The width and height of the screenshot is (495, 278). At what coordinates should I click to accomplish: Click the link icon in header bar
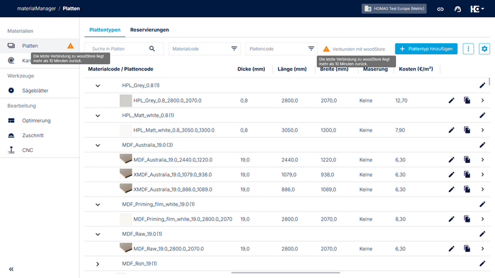click(441, 9)
